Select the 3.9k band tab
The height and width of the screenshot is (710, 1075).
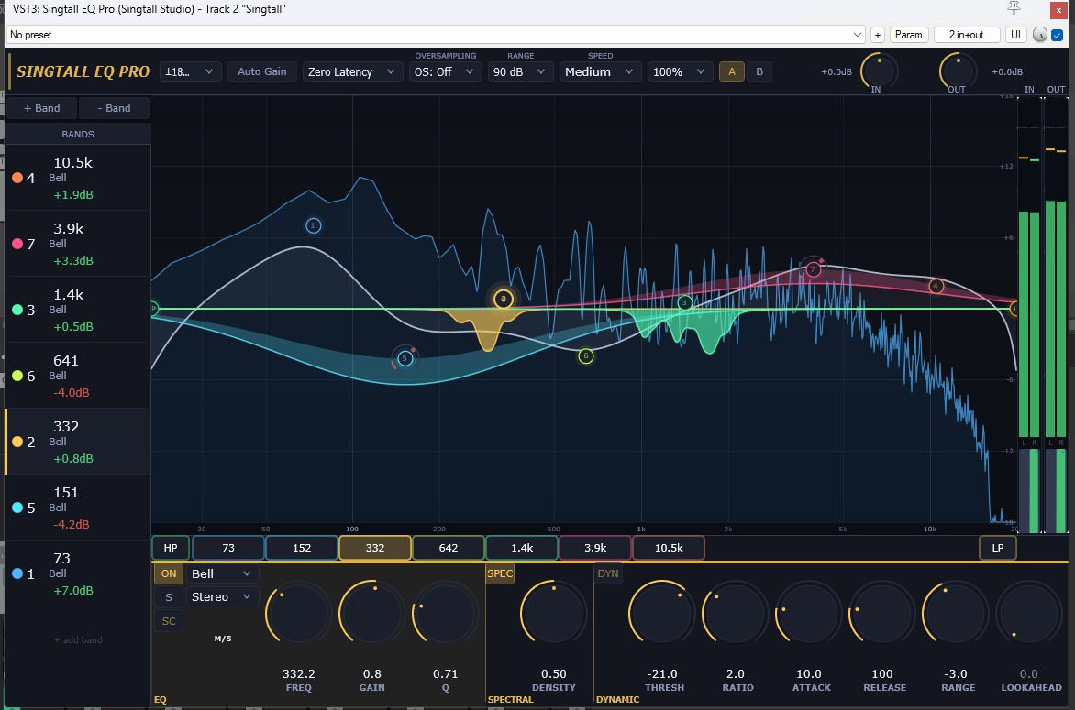(x=595, y=548)
